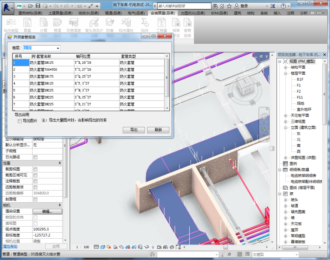Click the 管道 ribbon tool

click(57, 25)
